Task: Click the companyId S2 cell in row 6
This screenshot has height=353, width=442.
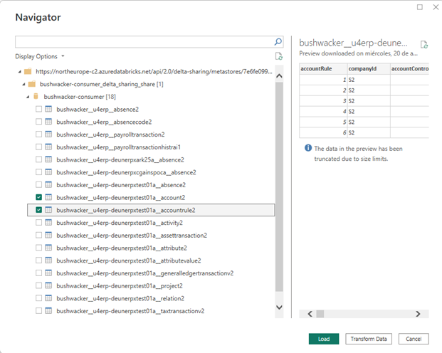Action: click(x=369, y=132)
